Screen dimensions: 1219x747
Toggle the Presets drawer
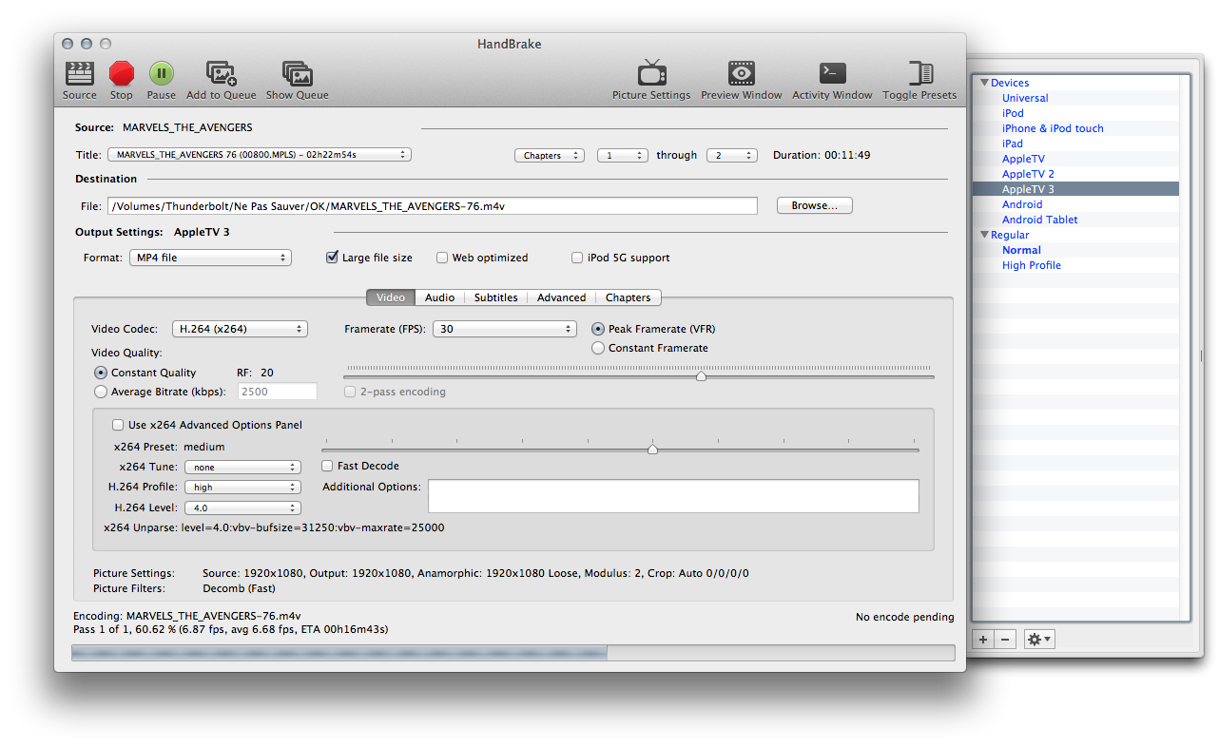(x=919, y=74)
